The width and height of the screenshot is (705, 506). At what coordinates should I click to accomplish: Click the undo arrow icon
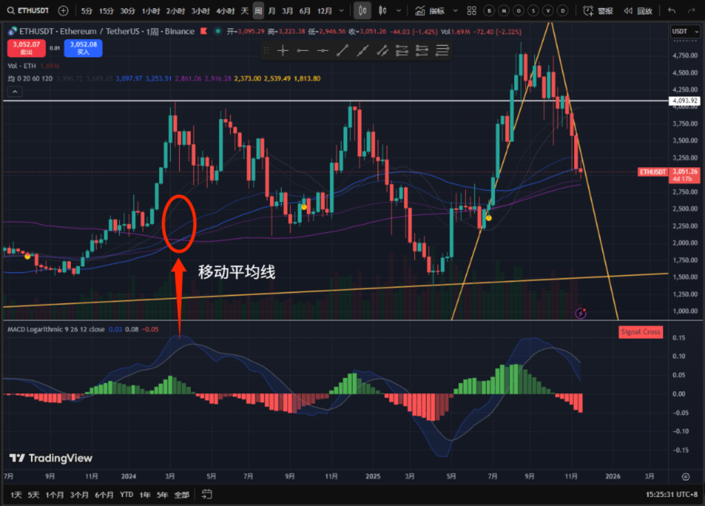tap(672, 11)
